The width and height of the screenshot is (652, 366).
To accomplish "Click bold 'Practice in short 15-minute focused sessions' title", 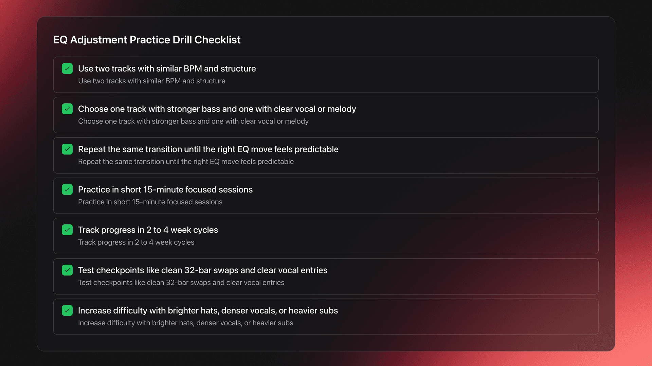I will click(165, 189).
